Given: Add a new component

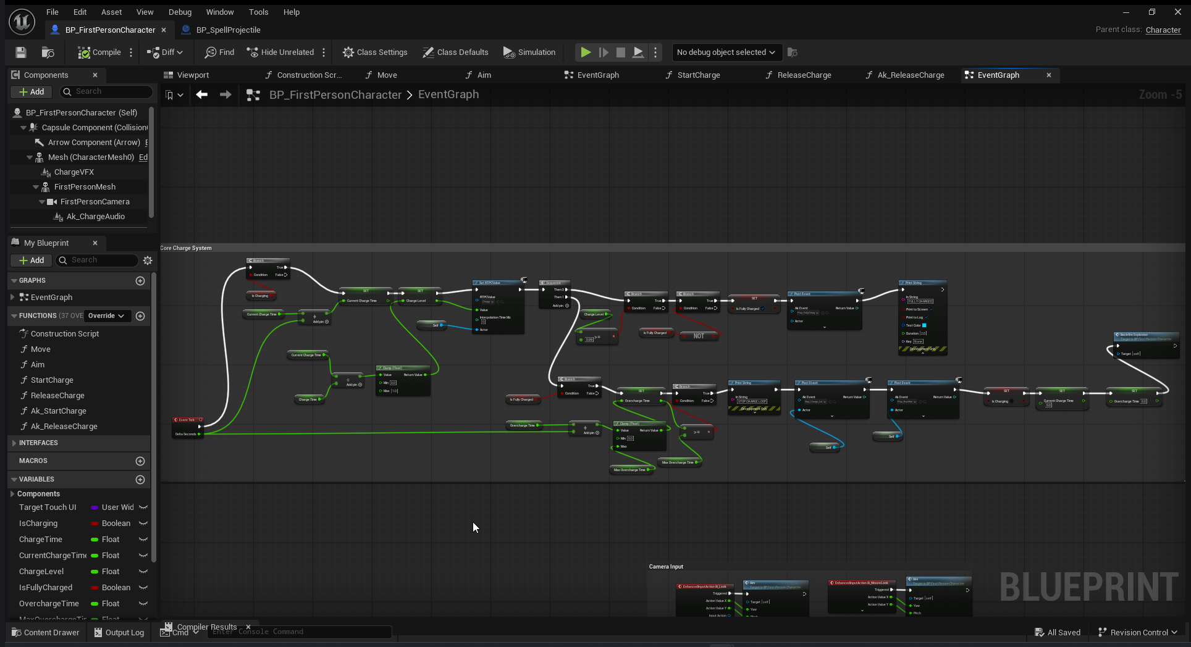Looking at the screenshot, I should (x=31, y=91).
